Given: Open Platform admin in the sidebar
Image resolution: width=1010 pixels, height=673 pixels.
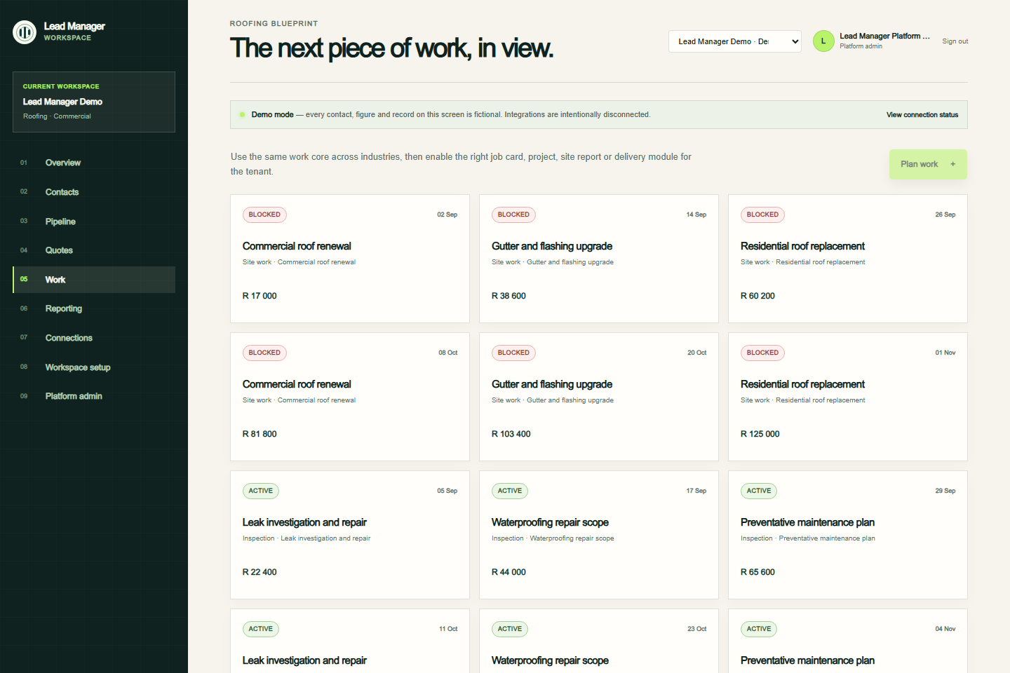Looking at the screenshot, I should point(94,396).
